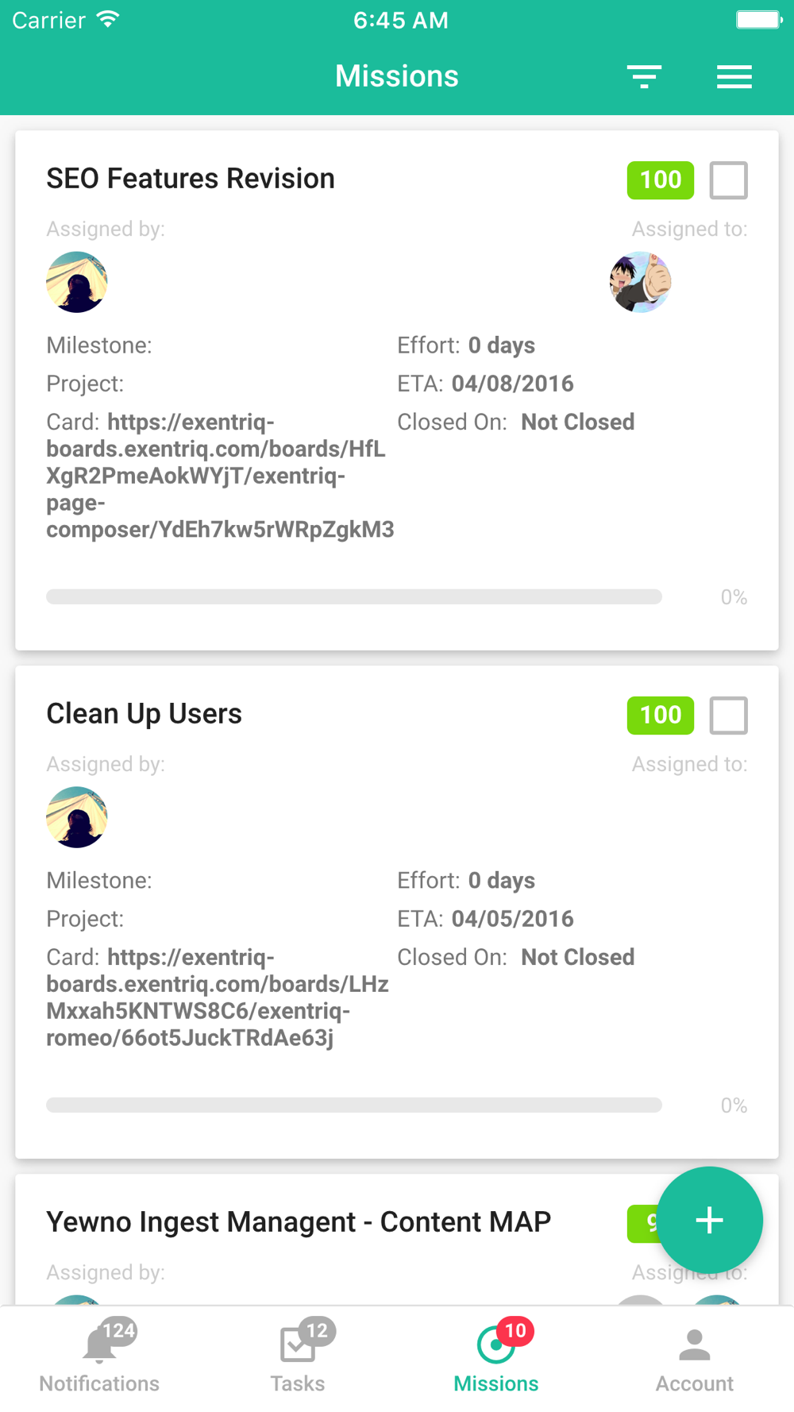Open the hamburger menu icon
Screen dimensions: 794x1412
click(734, 77)
